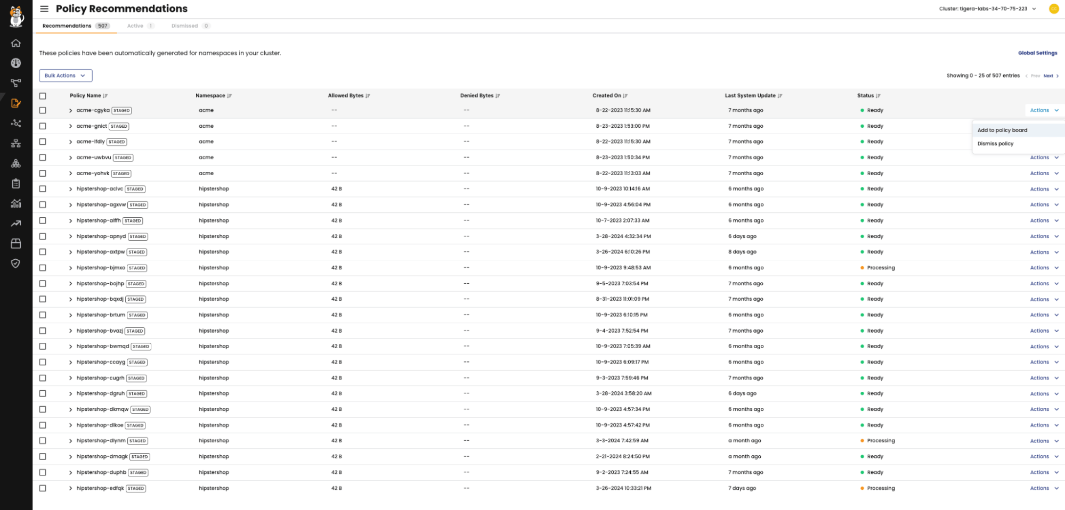Check the box for hipstershop-bjmxo
Image resolution: width=1065 pixels, height=510 pixels.
pyautogui.click(x=43, y=268)
